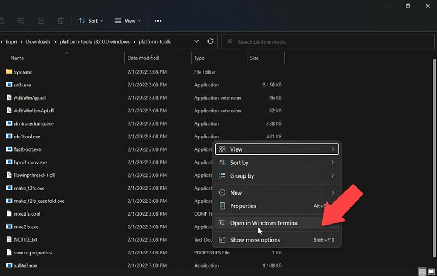Choose Properties from the context menu
Image resolution: width=437 pixels, height=276 pixels.
[277, 206]
